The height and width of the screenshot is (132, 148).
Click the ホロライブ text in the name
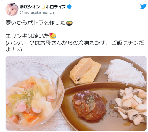pyautogui.click(x=56, y=7)
